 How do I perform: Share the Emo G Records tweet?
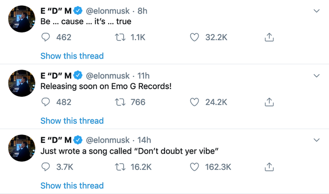click(269, 102)
